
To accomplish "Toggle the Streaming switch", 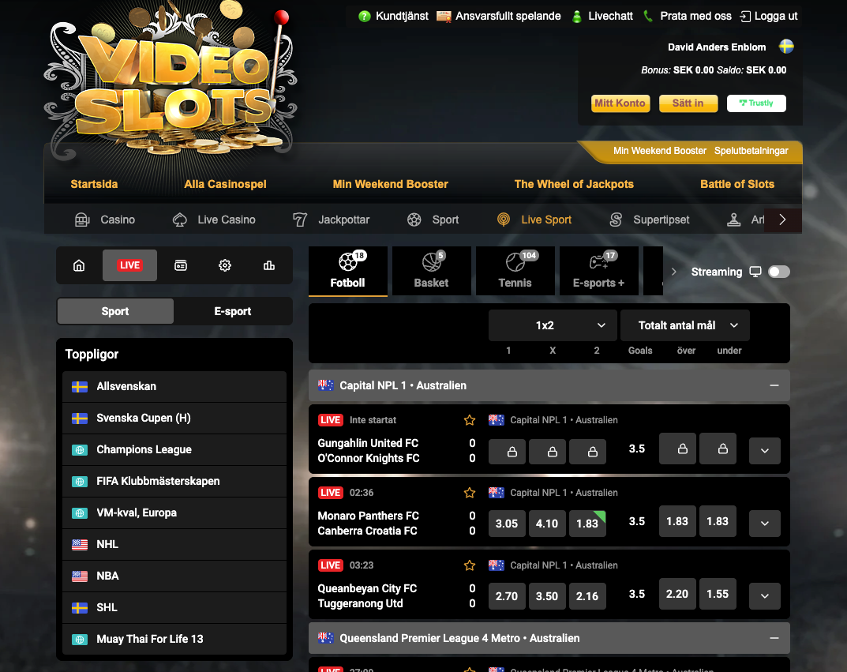I will click(x=779, y=272).
